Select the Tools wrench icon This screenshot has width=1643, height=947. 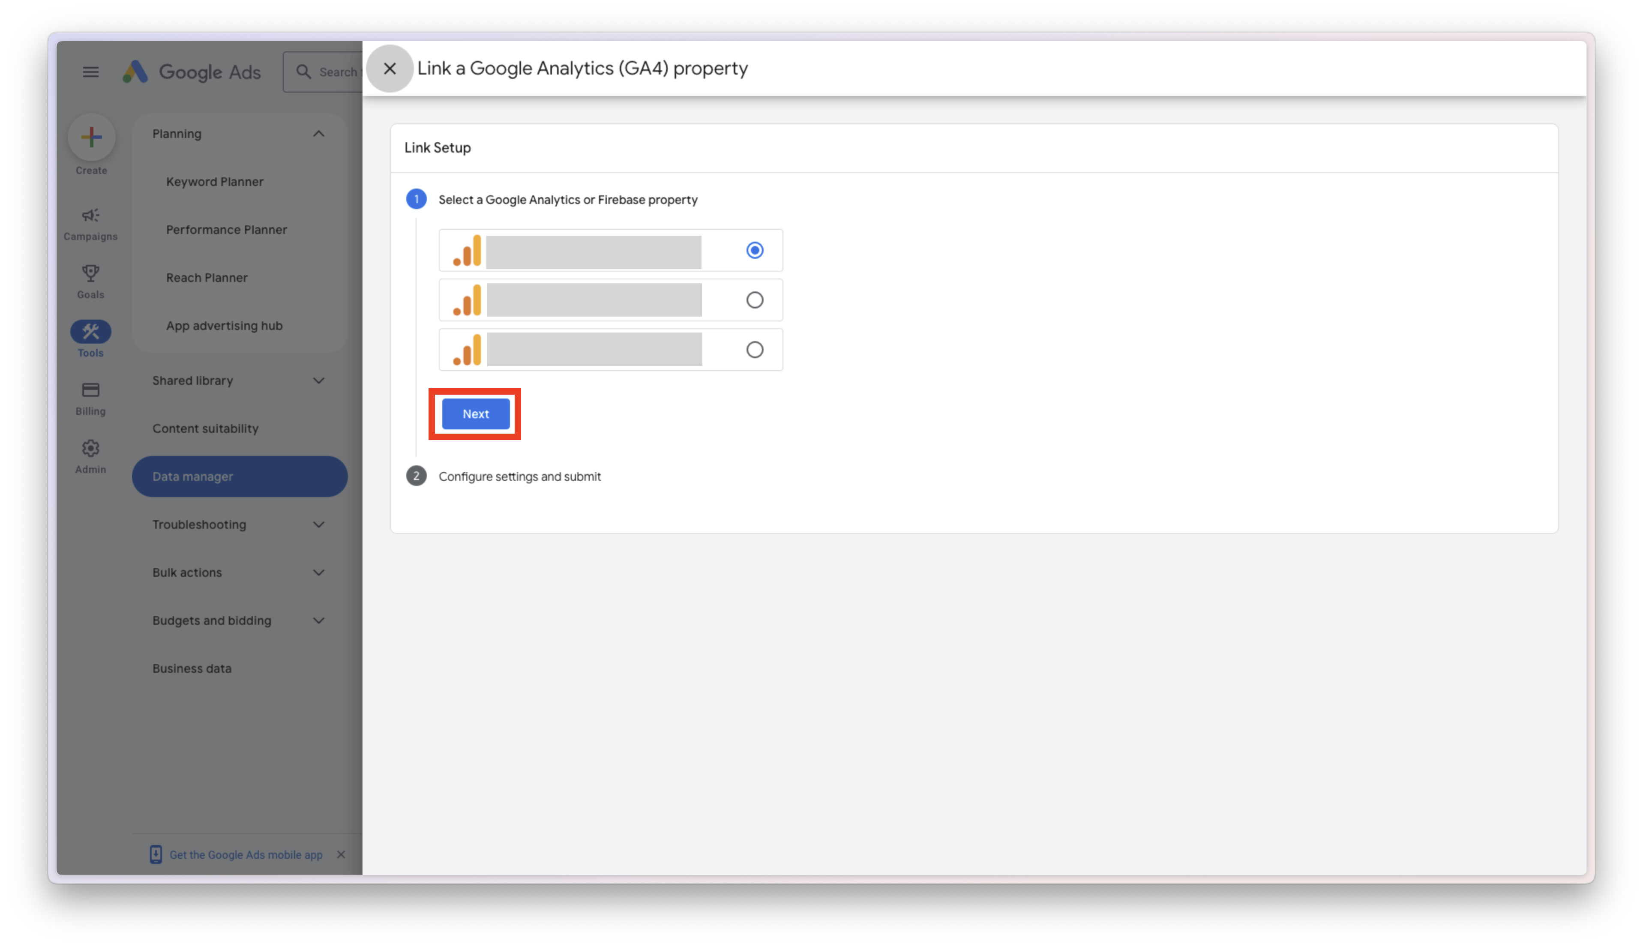[90, 332]
